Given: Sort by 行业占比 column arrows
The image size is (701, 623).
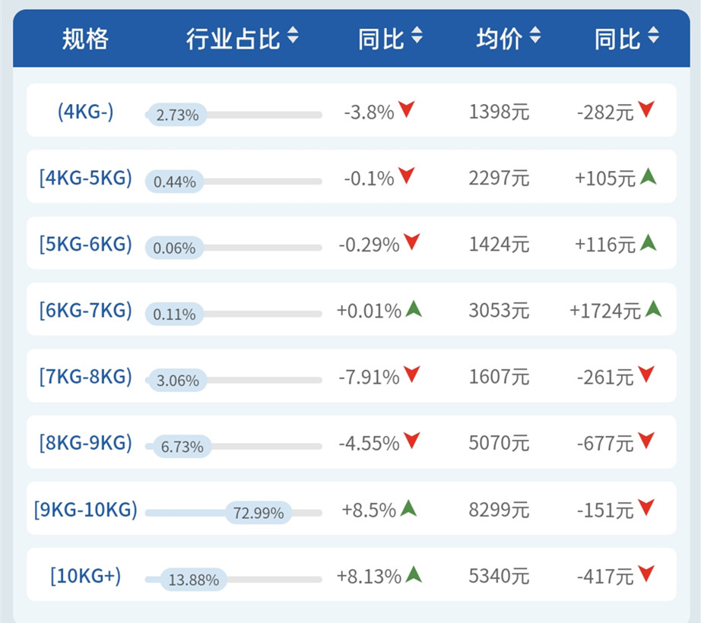Looking at the screenshot, I should point(293,36).
